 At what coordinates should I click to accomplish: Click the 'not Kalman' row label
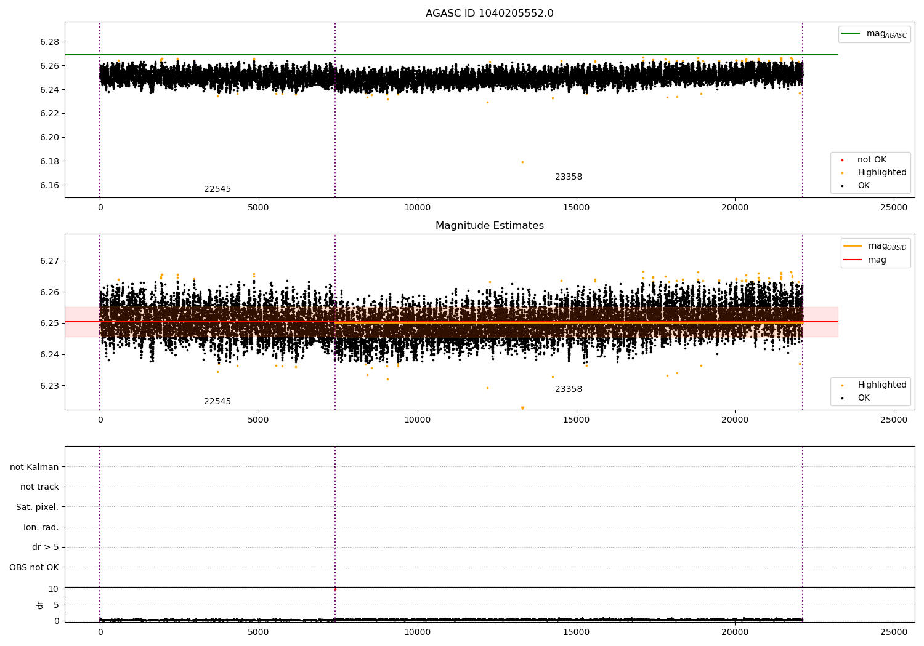34,468
